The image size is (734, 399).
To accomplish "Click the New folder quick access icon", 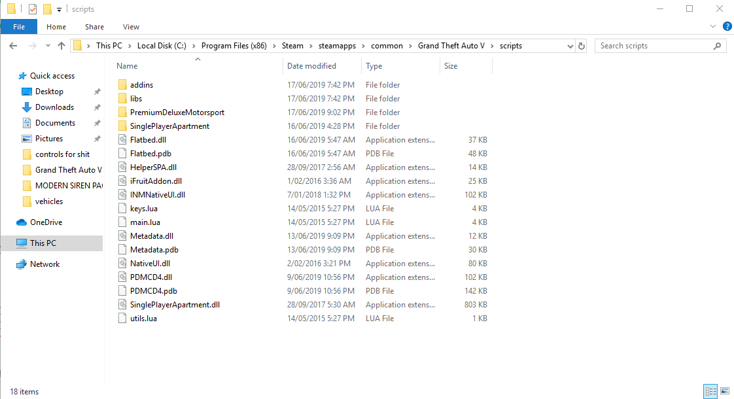I will 47,9.
